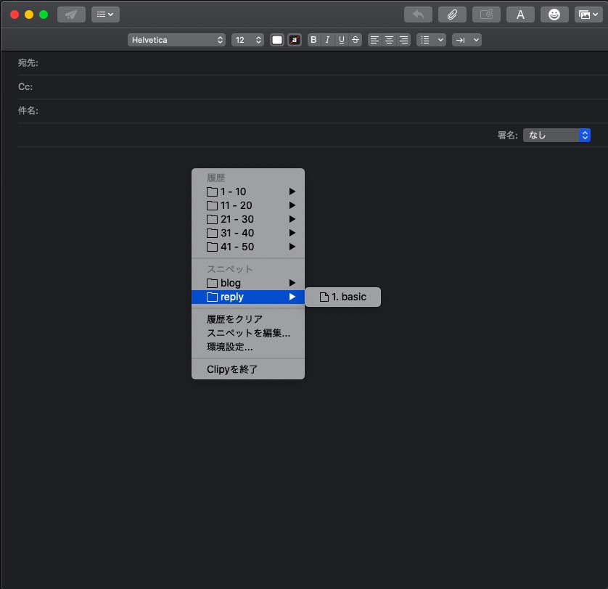608x589 pixels.
Task: Open the emoji picker smiley icon
Action: [x=554, y=15]
